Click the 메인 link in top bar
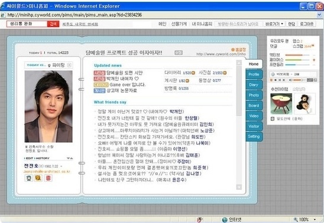324x223 pixels. 163,24
